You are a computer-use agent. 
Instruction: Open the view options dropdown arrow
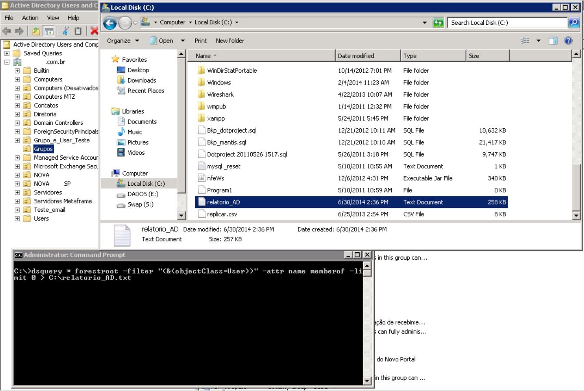click(x=538, y=41)
